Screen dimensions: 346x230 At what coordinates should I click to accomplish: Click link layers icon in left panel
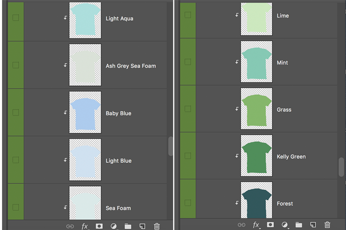tap(70, 226)
